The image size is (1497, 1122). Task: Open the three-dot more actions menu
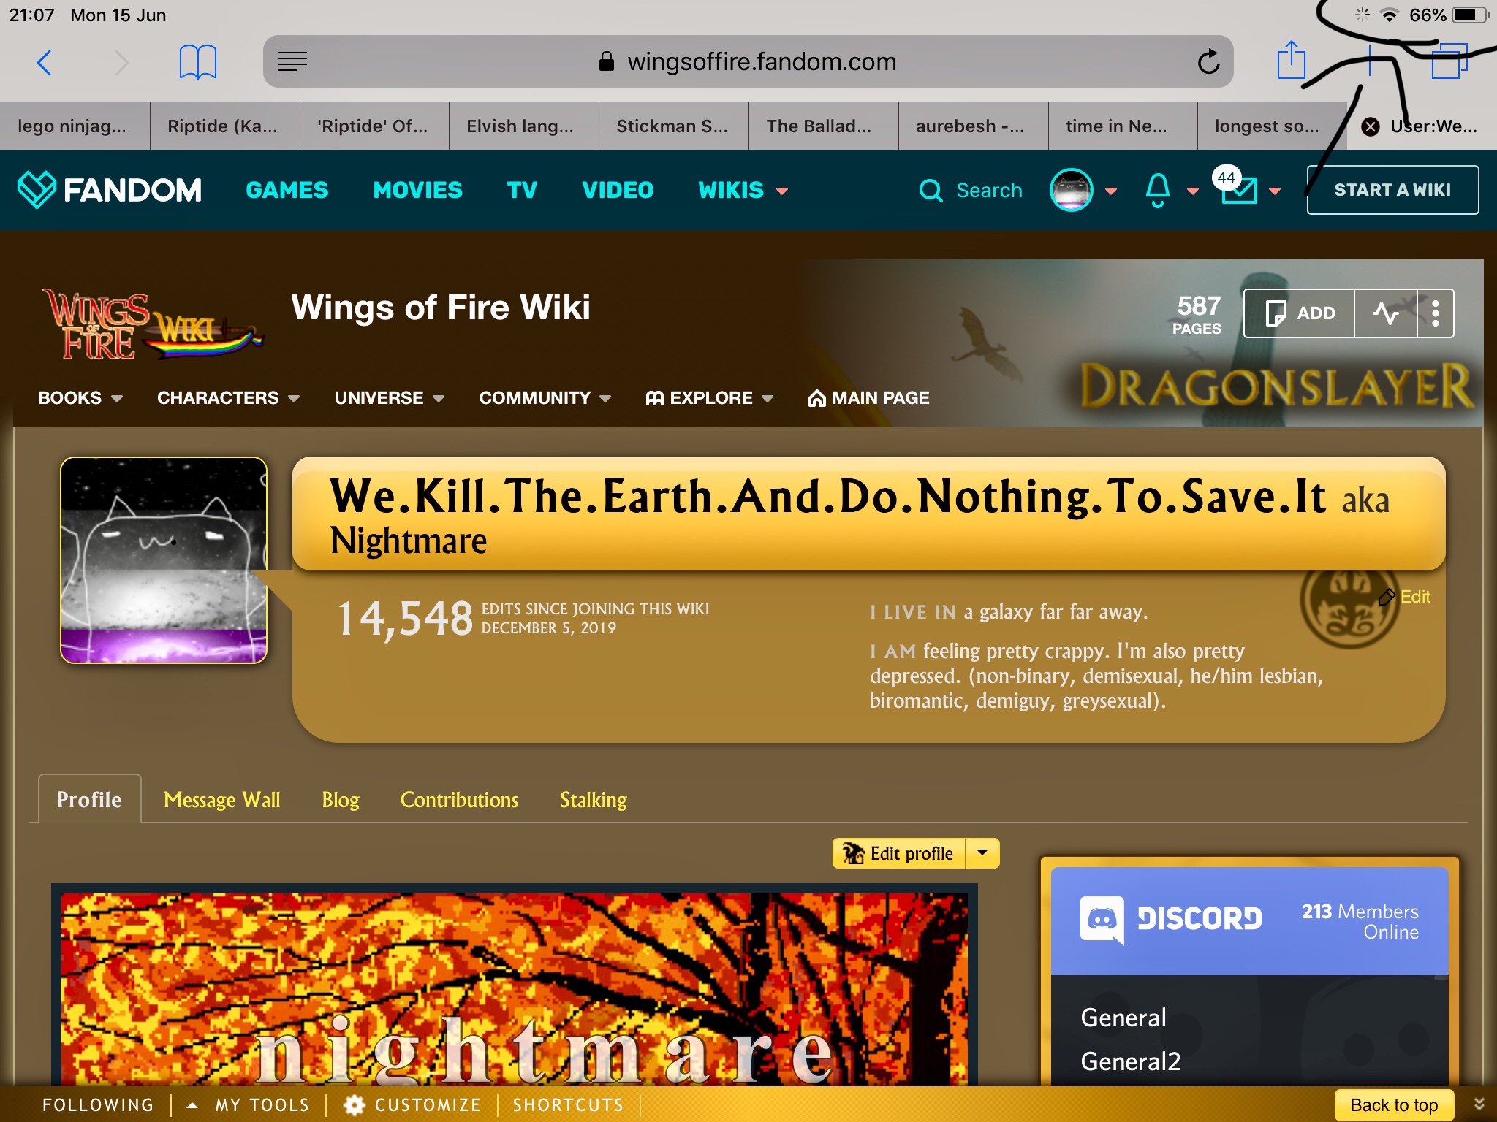1436,313
